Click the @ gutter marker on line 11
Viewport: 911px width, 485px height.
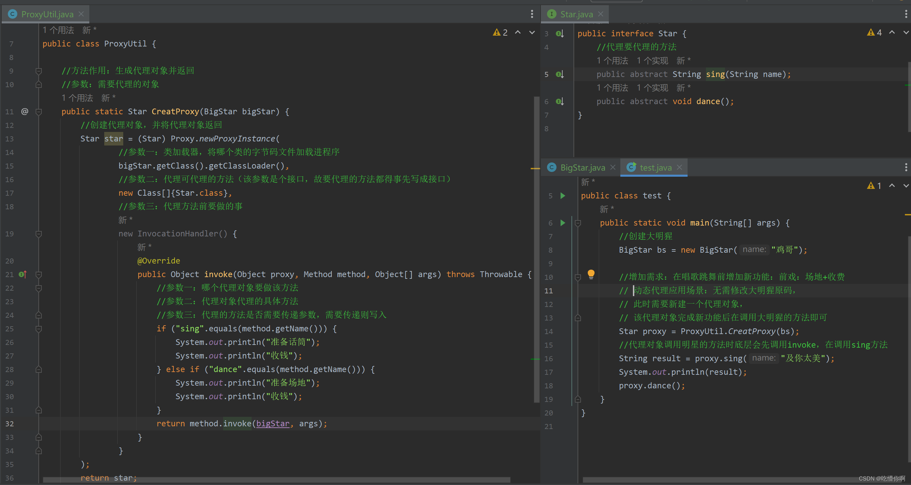pyautogui.click(x=24, y=112)
